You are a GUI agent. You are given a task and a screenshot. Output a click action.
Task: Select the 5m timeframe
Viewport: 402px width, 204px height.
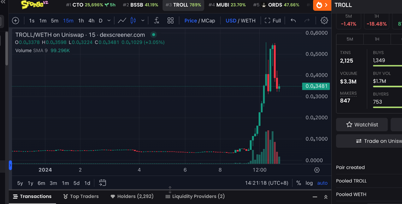tap(55, 20)
